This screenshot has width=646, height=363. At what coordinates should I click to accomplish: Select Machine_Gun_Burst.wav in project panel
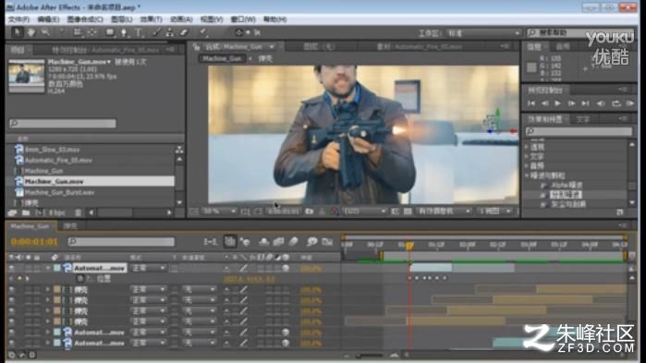(59, 192)
